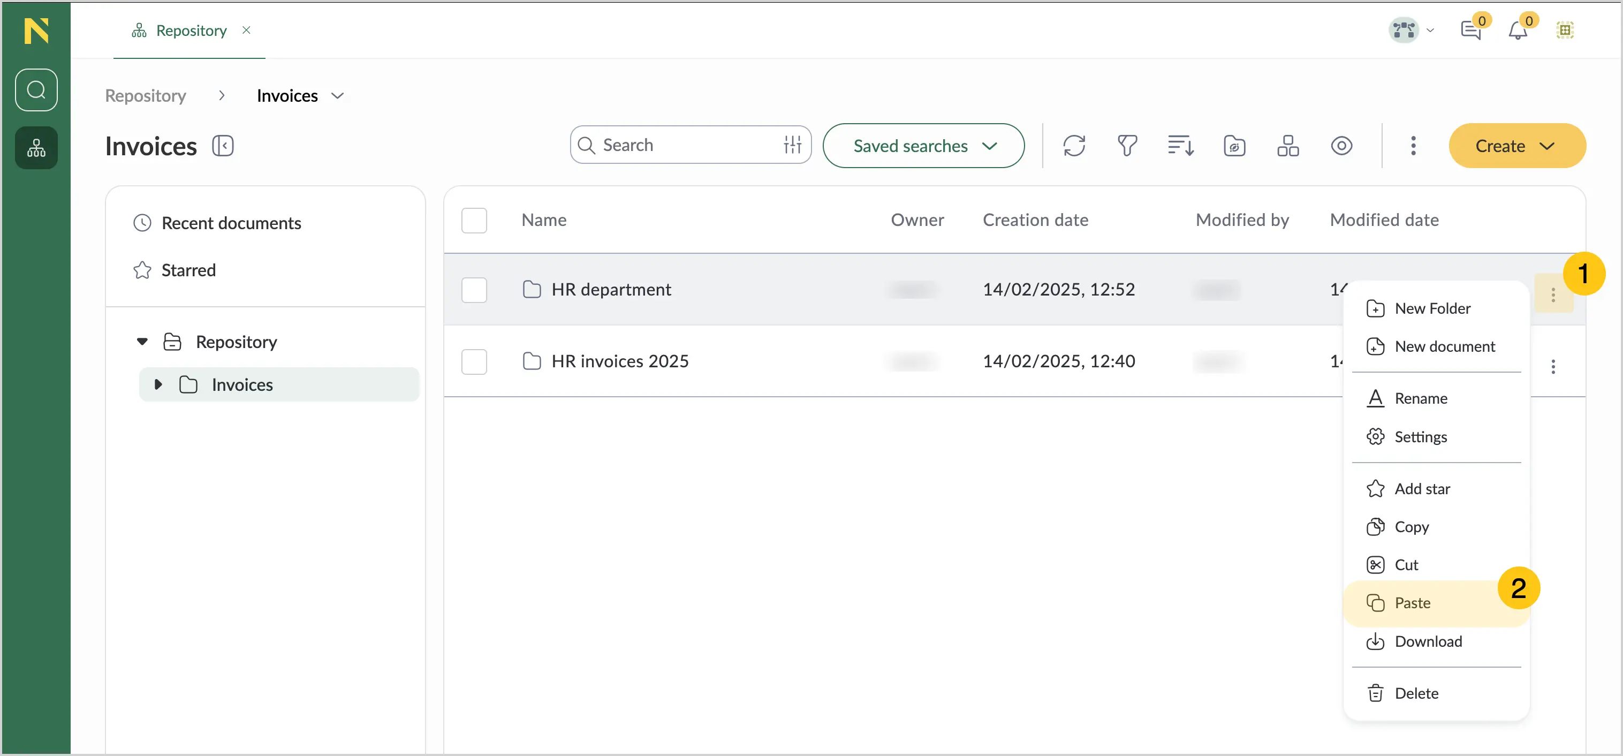
Task: Open the toolbar three-dot more menu
Action: pyautogui.click(x=1413, y=146)
